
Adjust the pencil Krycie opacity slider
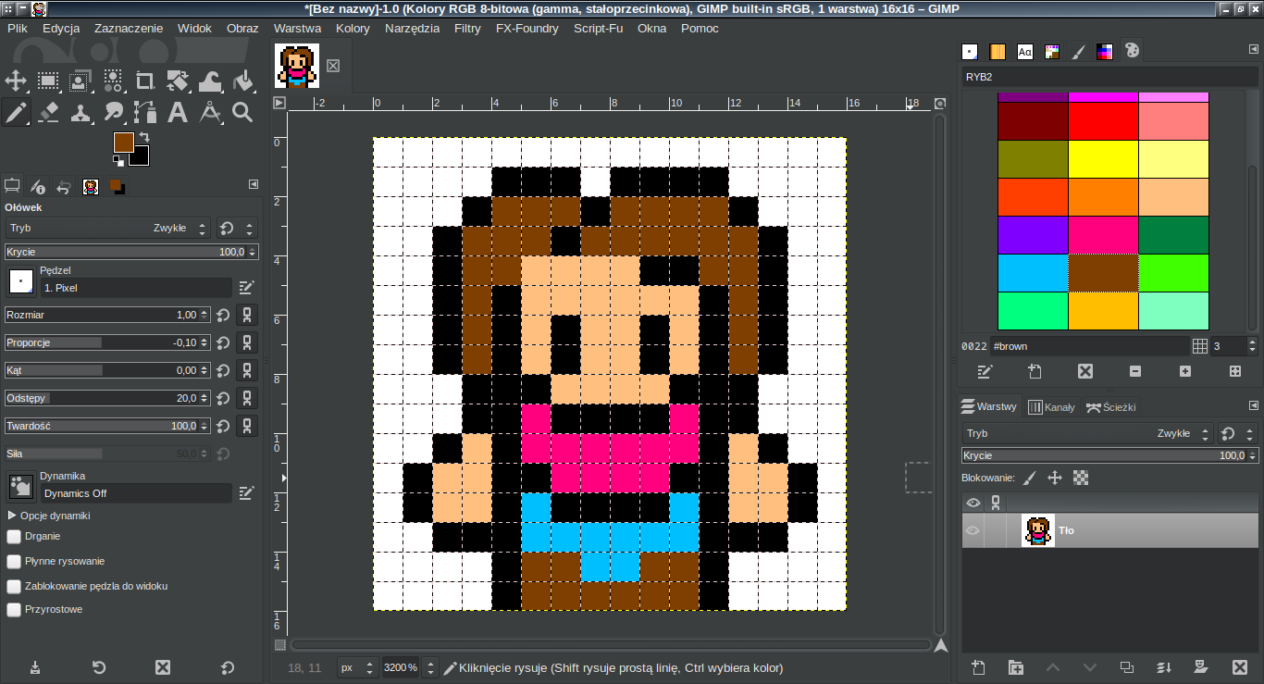tap(131, 252)
